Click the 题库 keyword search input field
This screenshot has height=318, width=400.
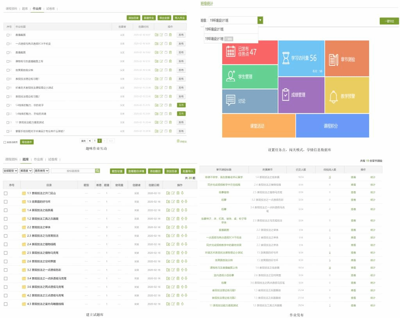pyautogui.click(x=73, y=171)
